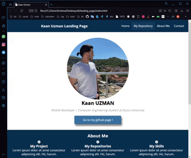Screen dimensions: 191x158
Task: Click Contact in the navbar
Action: tap(179, 26)
